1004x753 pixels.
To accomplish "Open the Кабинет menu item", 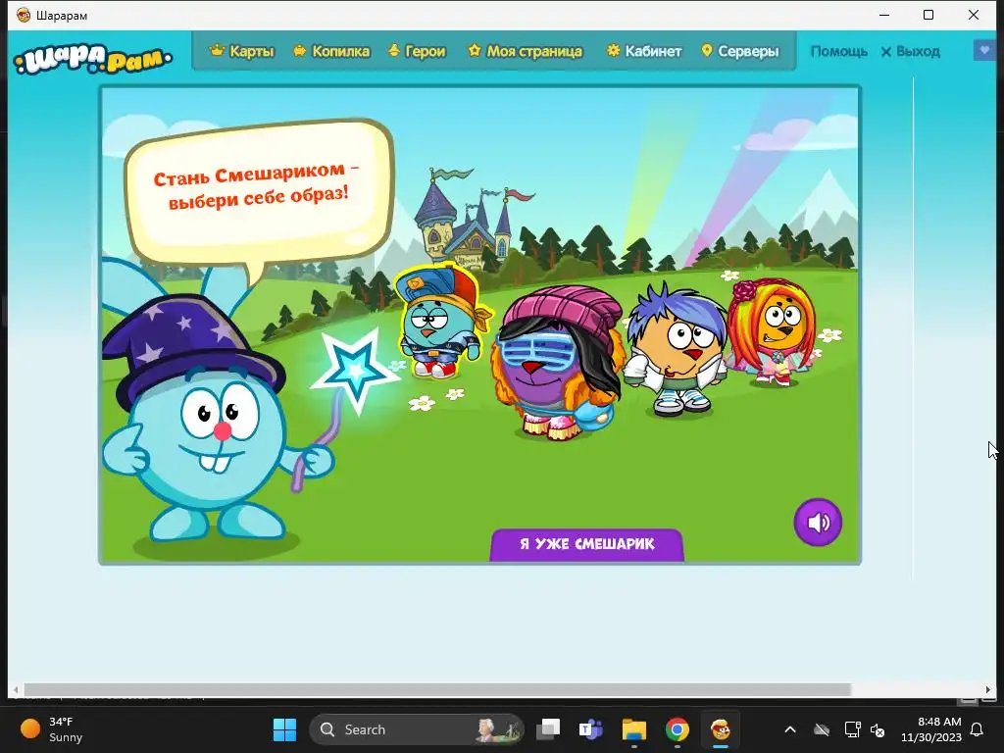I will point(644,51).
